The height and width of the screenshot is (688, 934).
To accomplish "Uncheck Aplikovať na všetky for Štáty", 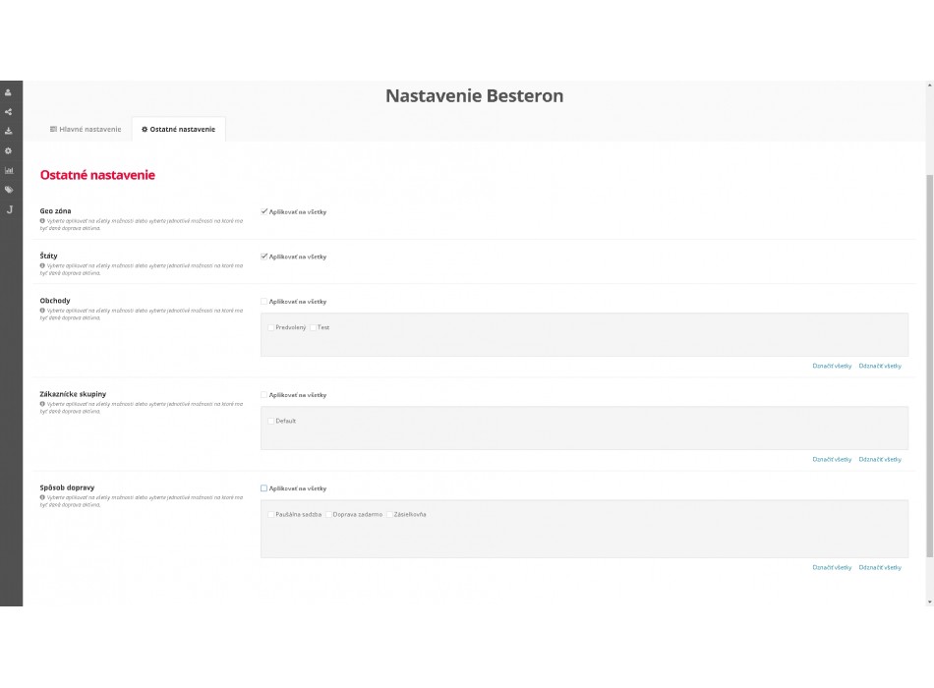I will (x=263, y=257).
